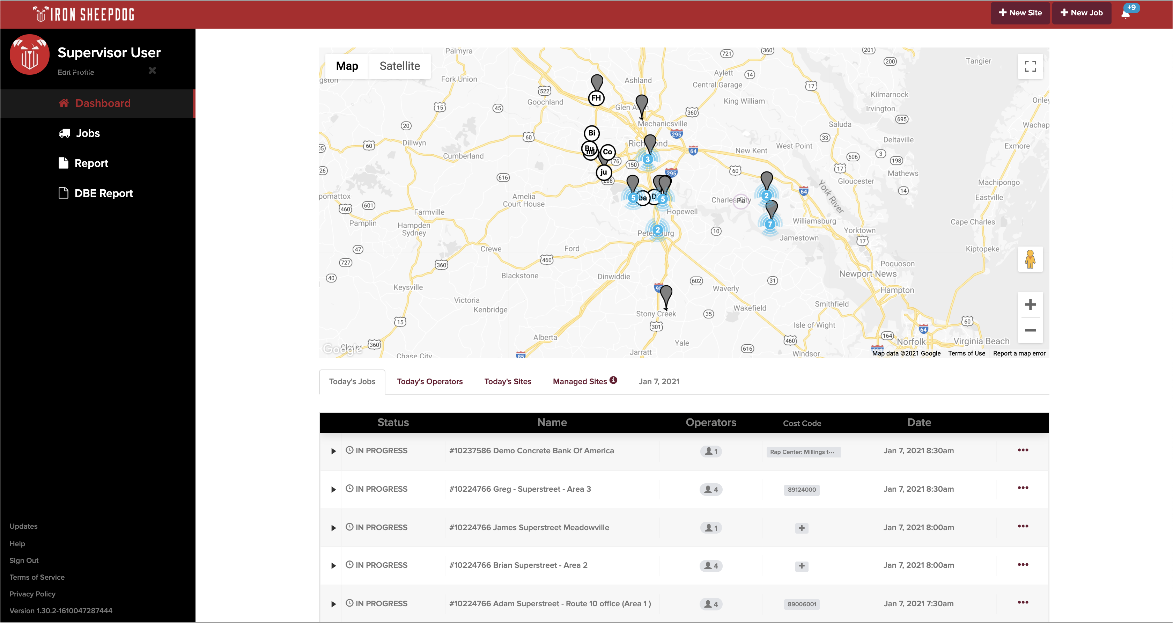Switch to Today's Operators tab
Screen dimensions: 1173x623
coord(429,382)
